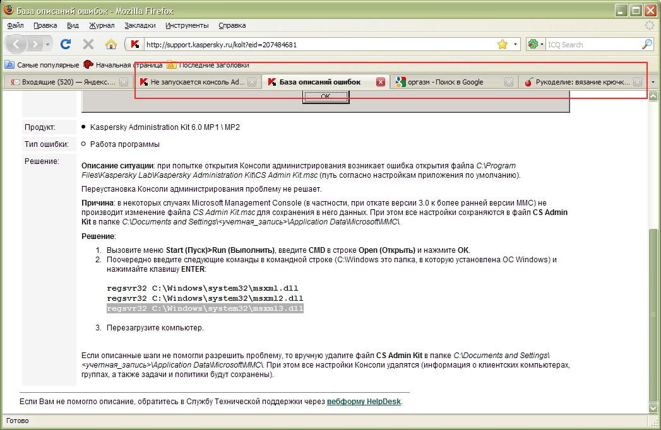Open the list all tabs dropdown
Image resolution: width=661 pixels, height=430 pixels.
click(653, 82)
